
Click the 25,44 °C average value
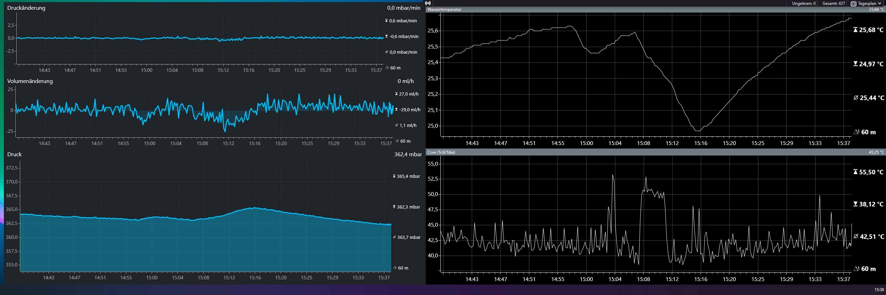pyautogui.click(x=872, y=98)
